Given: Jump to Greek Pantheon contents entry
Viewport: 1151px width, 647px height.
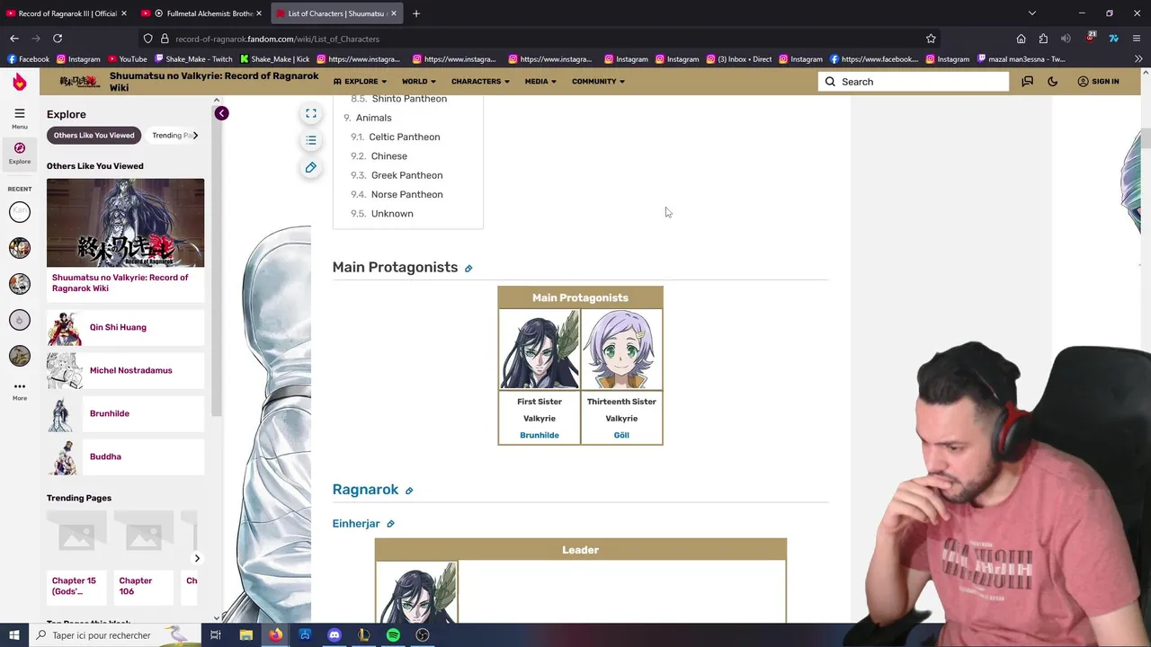Looking at the screenshot, I should pos(406,175).
